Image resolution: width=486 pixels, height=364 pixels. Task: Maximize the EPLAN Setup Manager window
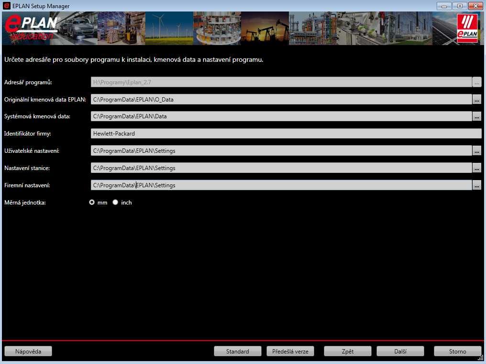coord(460,6)
